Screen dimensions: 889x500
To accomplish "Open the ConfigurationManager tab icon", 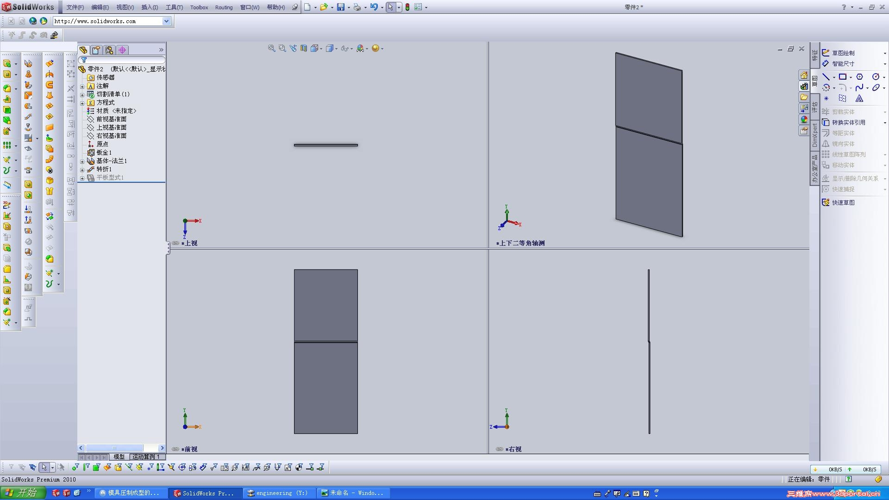I will (x=109, y=50).
